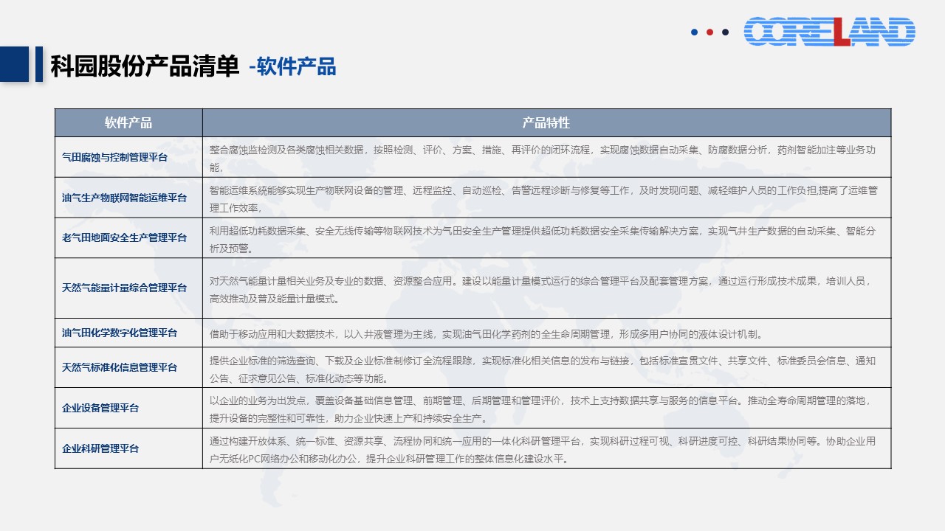
Task: Click the description starting 提供企业标准的筛选查询
Action: pyautogui.click(x=546, y=367)
